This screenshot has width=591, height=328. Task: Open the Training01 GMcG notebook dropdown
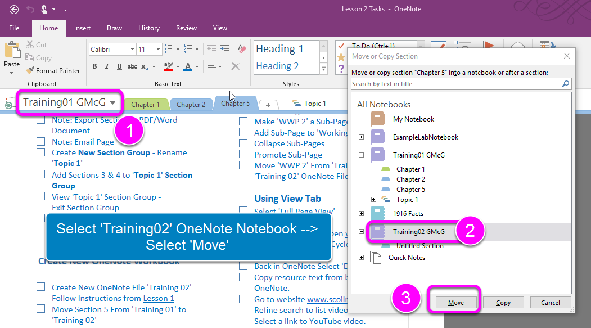tap(112, 102)
